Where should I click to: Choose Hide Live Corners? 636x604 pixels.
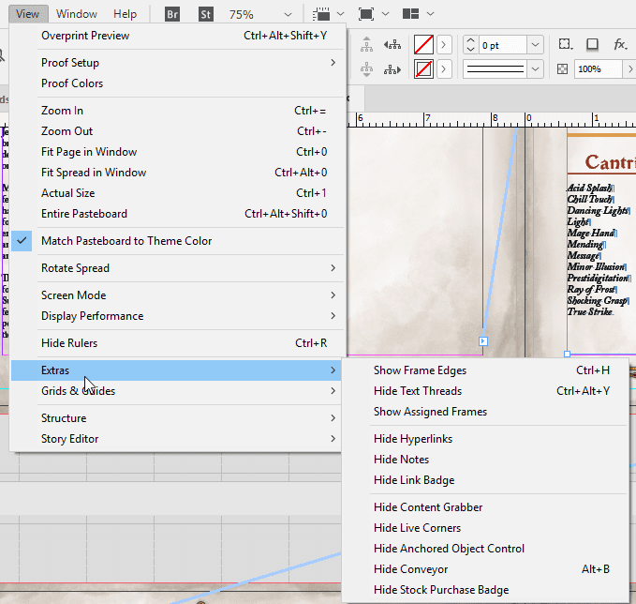[x=485, y=528]
